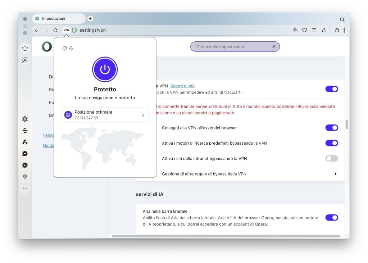This screenshot has width=368, height=263.
Task: Open the Valuta link in settings sidebar
Action: click(x=48, y=135)
